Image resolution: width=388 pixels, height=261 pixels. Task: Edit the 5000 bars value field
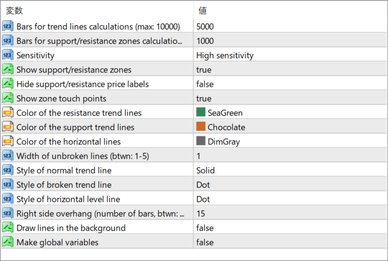[x=205, y=26]
